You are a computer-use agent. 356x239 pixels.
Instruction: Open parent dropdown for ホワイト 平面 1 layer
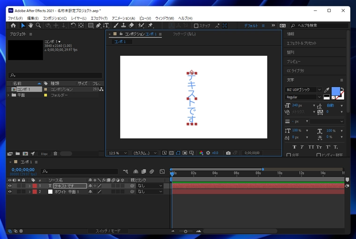click(149, 192)
